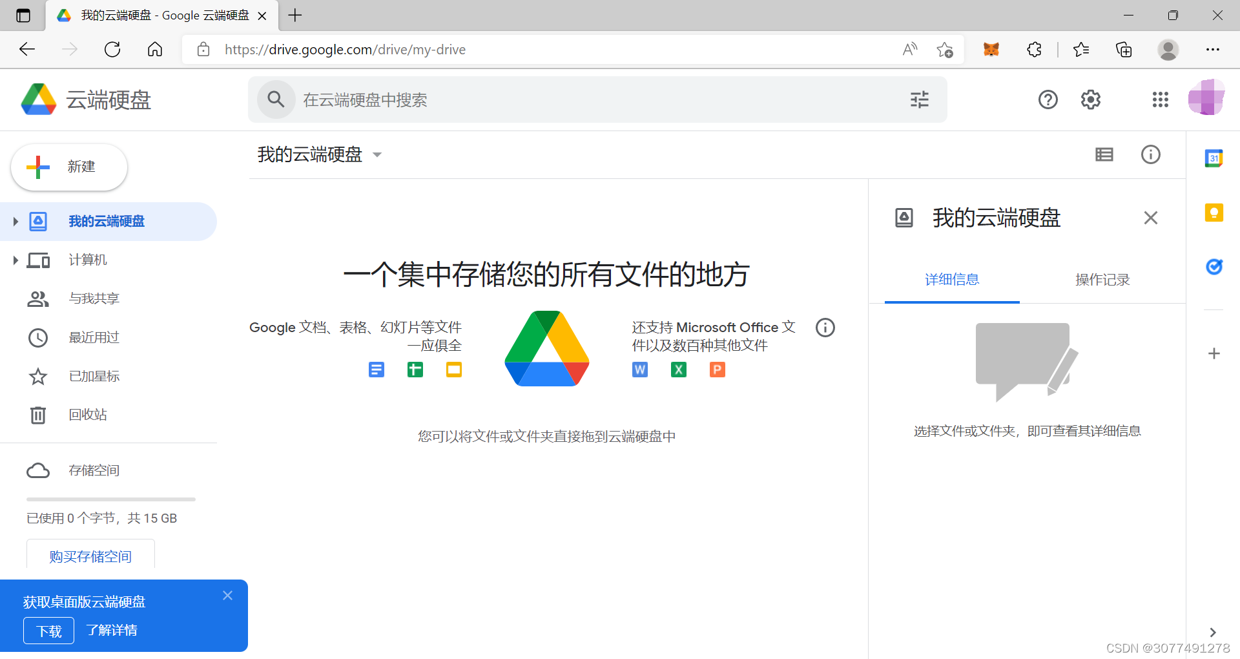Select 我的云端硬盘 in sidebar
Image resolution: width=1240 pixels, height=659 pixels.
(108, 222)
